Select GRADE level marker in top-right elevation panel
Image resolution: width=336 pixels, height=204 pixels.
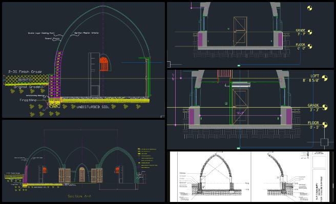(x=310, y=32)
